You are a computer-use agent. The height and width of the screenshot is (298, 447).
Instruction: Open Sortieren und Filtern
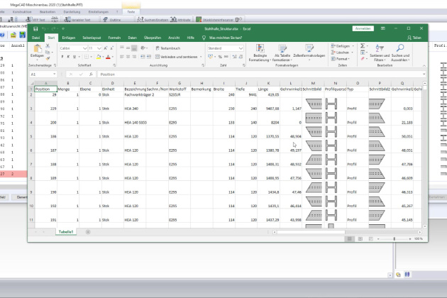380,50
